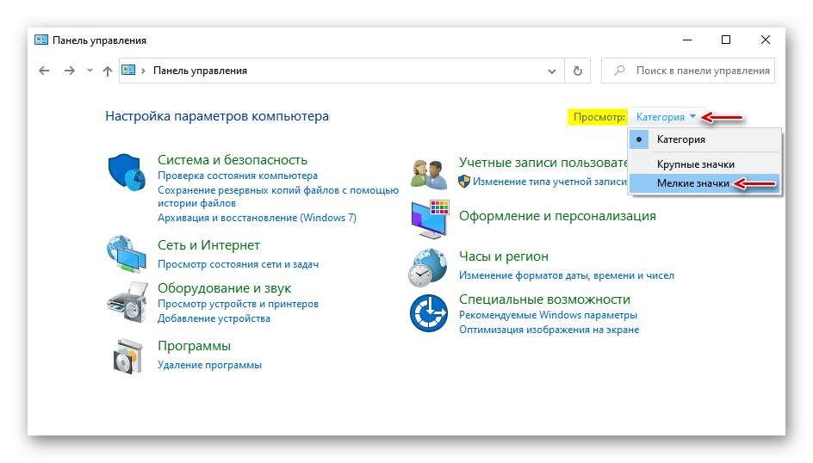This screenshot has width=813, height=463.
Task: Click the Настройка параметров компьютера heading
Action: 217,116
